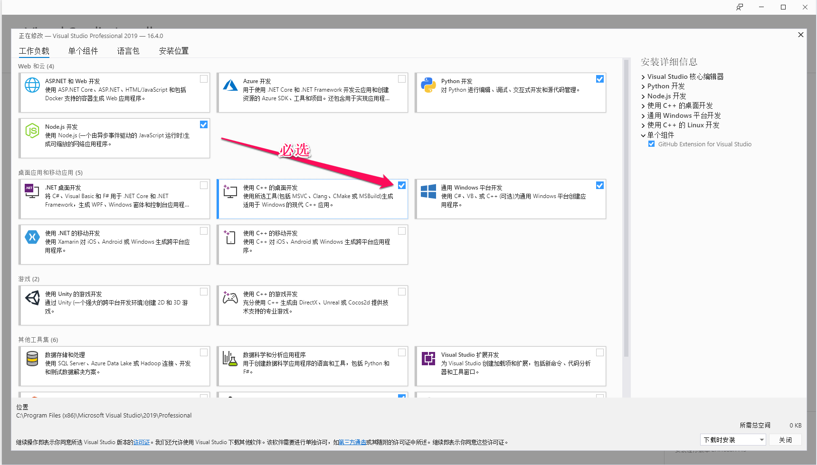Click the 其他工具集 (6) section header
817x465 pixels.
38,340
